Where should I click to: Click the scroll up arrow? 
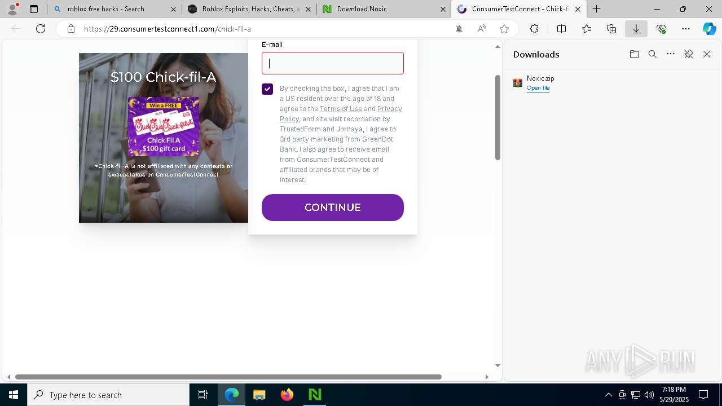(x=498, y=47)
